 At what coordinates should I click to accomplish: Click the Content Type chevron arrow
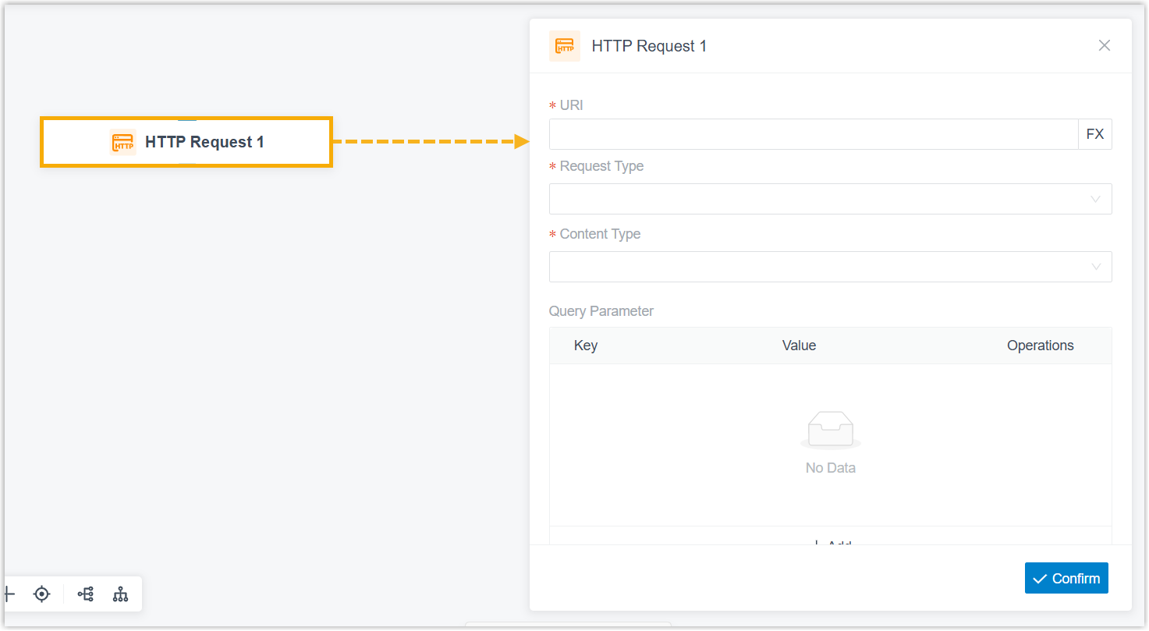(x=1095, y=267)
